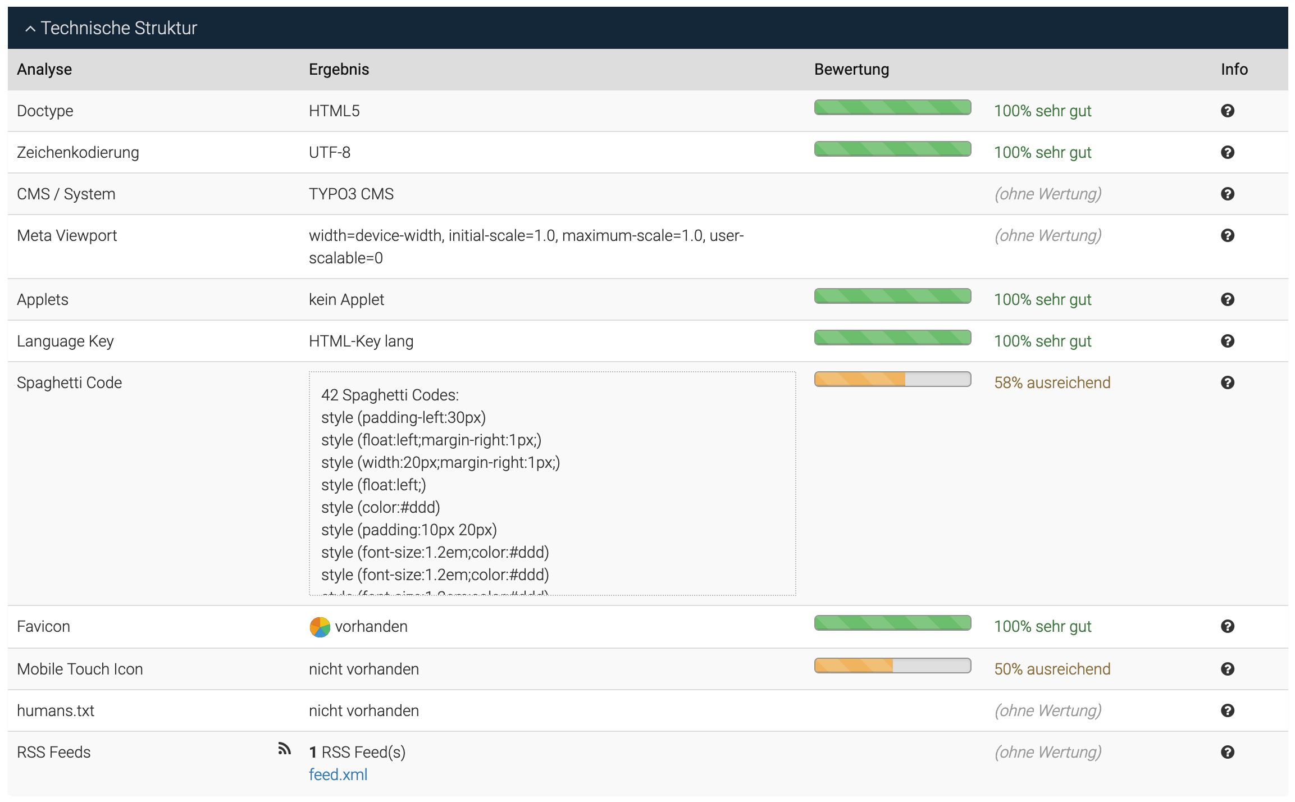View info for the Applets row
Viewport: 1295px width, 802px height.
tap(1228, 299)
